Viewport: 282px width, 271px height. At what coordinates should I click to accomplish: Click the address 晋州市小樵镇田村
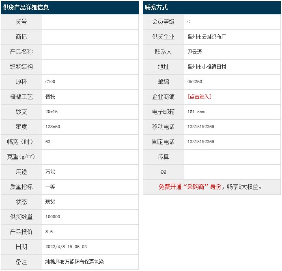tap(207, 67)
